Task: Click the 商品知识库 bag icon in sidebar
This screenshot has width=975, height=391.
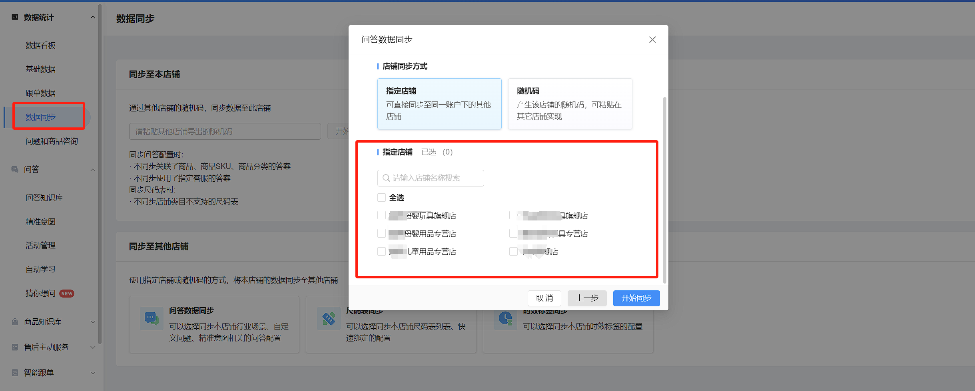Action: coord(15,322)
